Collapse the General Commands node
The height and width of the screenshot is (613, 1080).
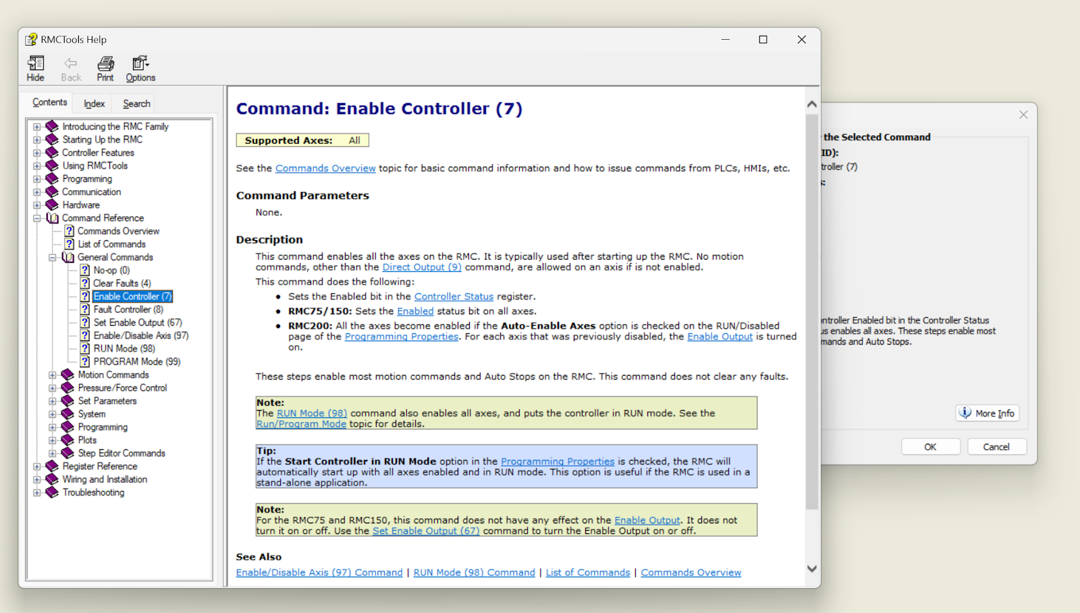(53, 258)
